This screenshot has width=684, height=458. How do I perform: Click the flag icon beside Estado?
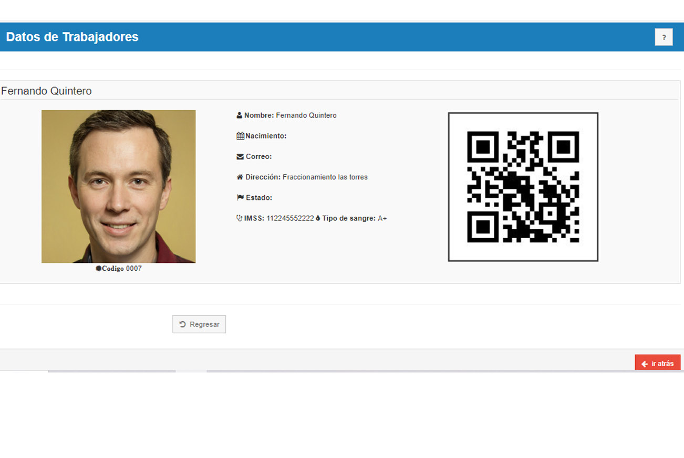pyautogui.click(x=240, y=198)
